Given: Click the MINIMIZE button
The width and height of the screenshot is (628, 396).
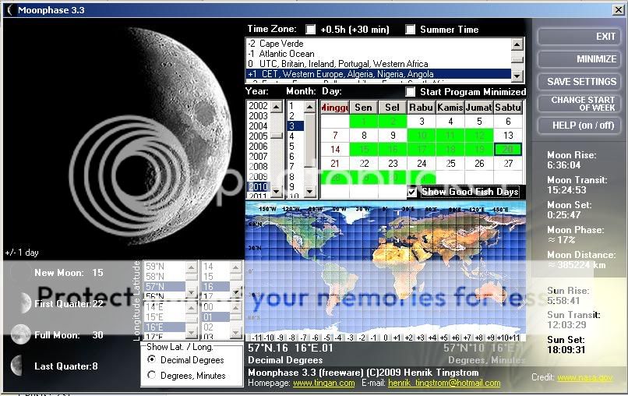Looking at the screenshot, I should 579,59.
